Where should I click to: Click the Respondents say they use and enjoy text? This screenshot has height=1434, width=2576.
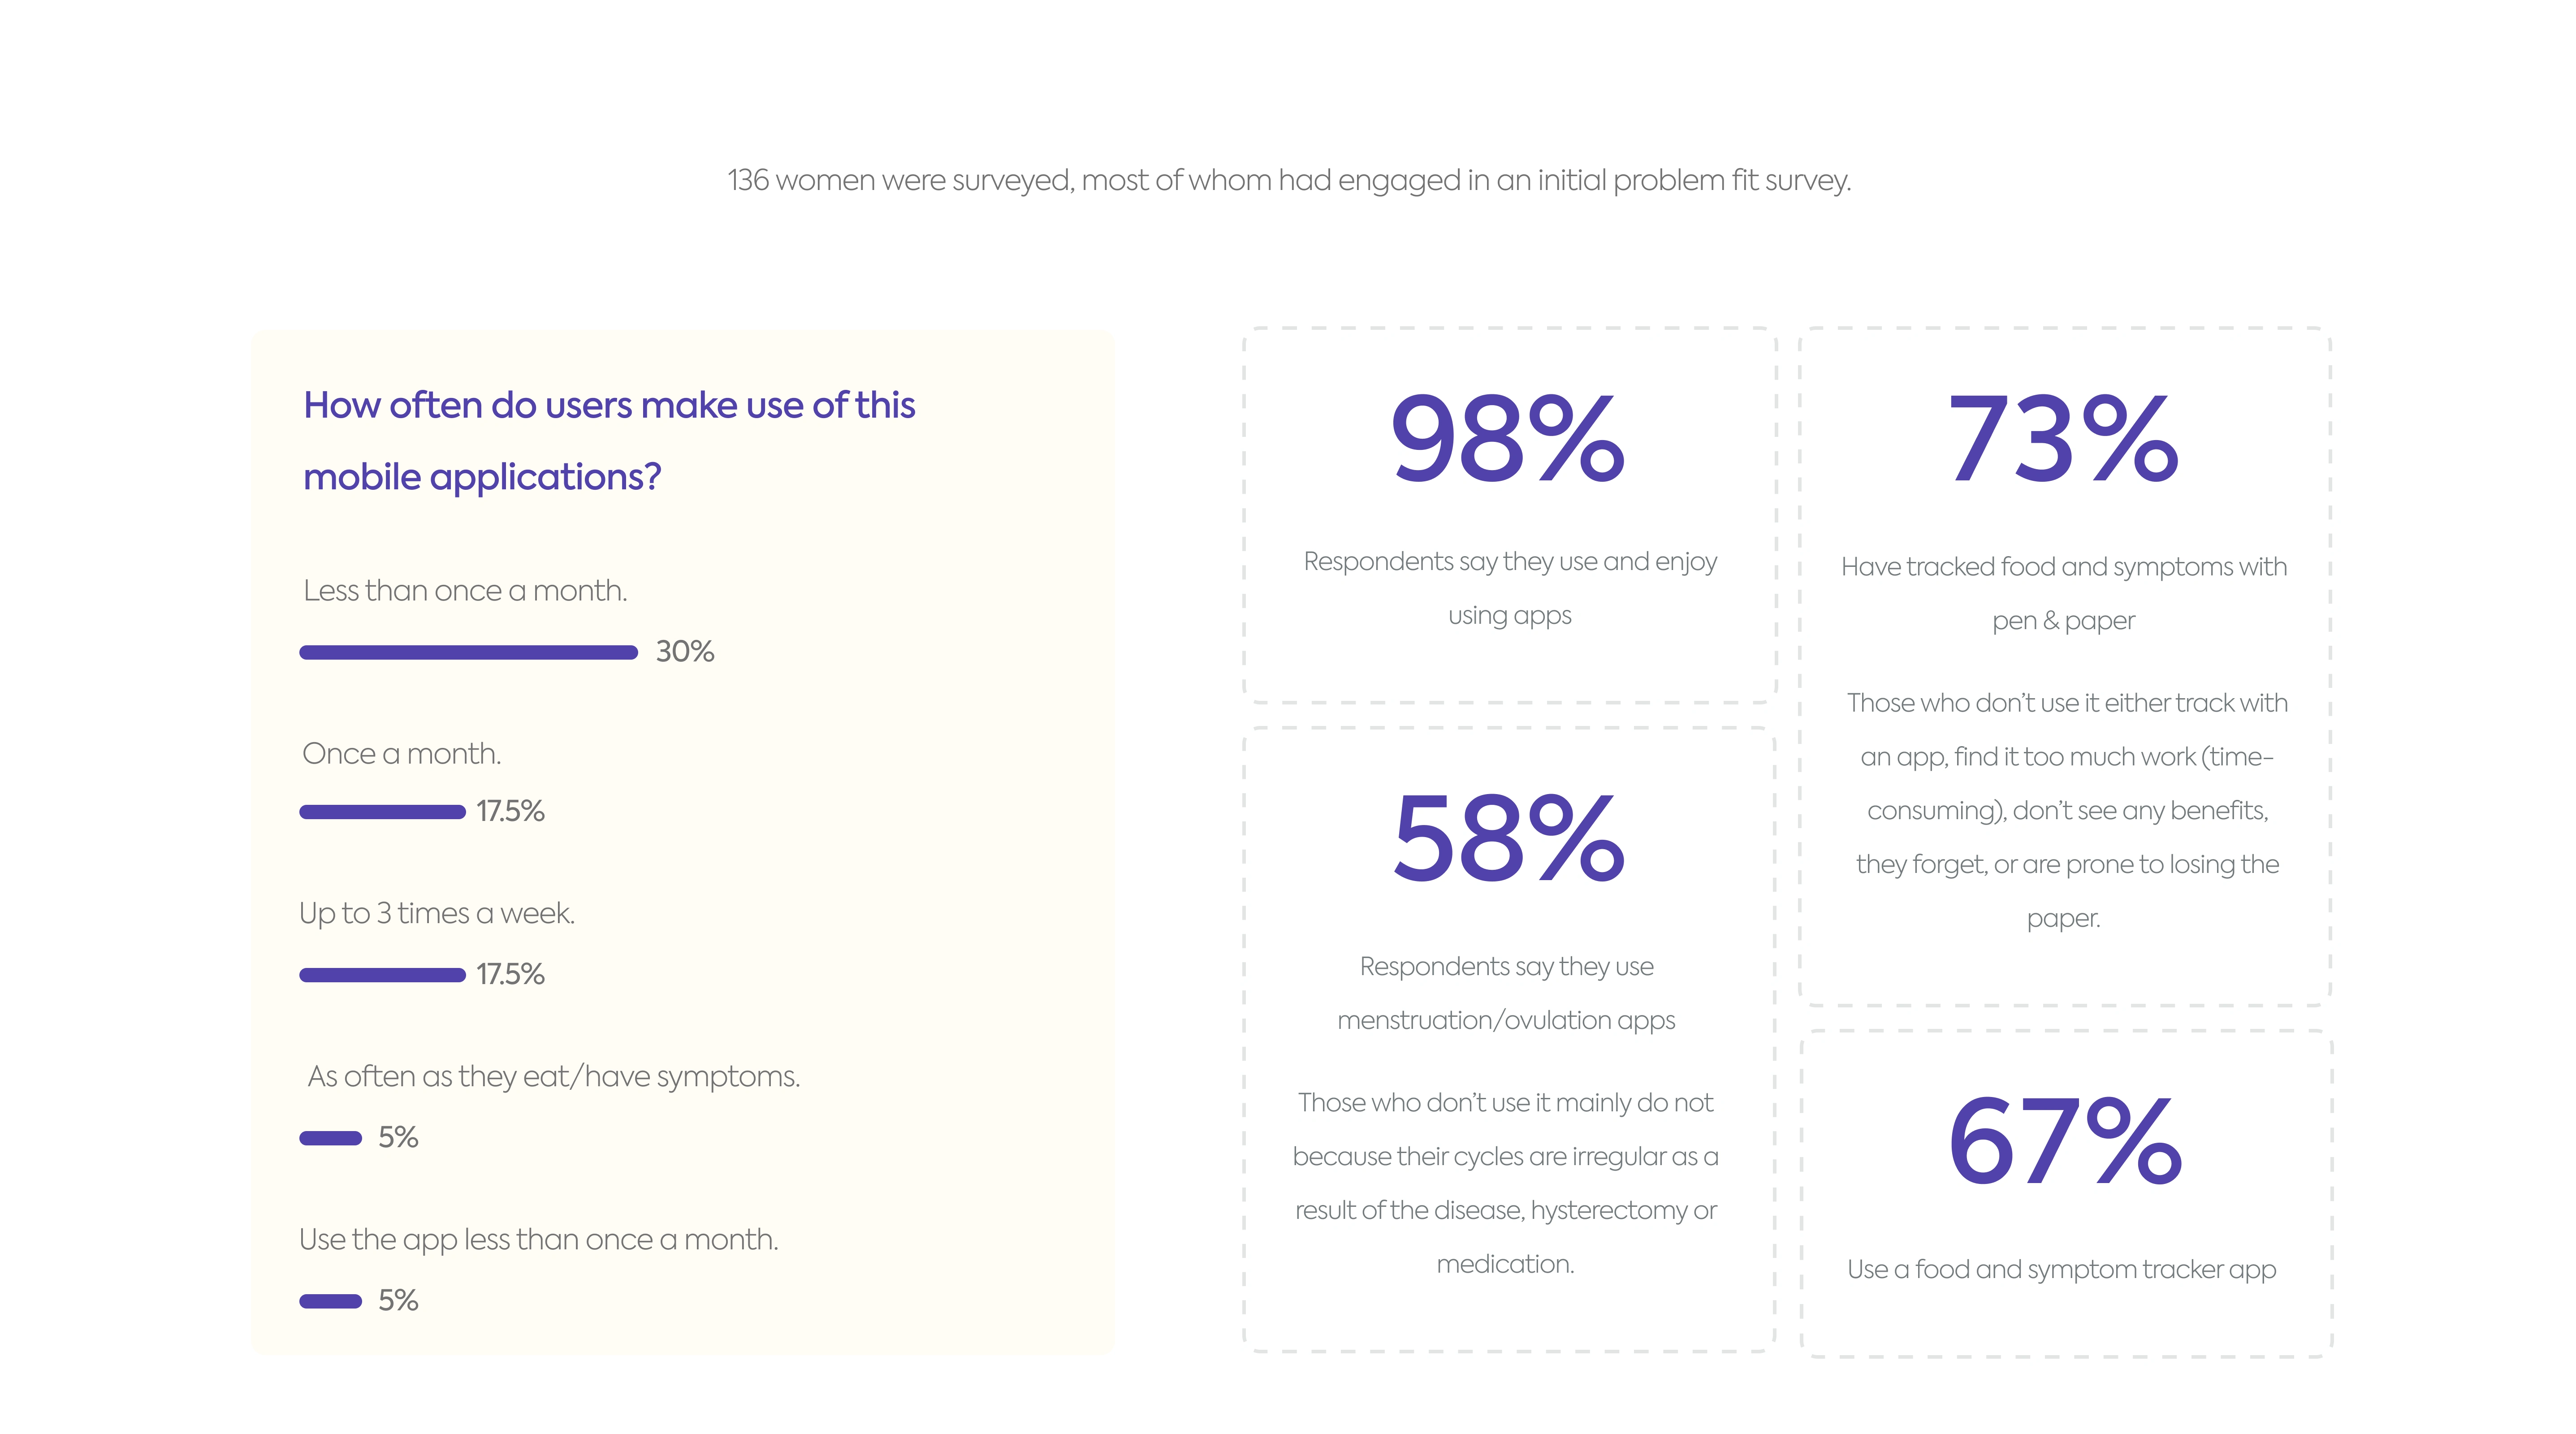point(1509,588)
